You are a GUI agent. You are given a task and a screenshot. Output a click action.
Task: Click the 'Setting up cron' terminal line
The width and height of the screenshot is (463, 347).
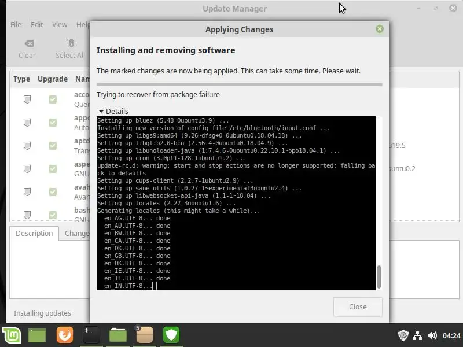tap(171, 158)
